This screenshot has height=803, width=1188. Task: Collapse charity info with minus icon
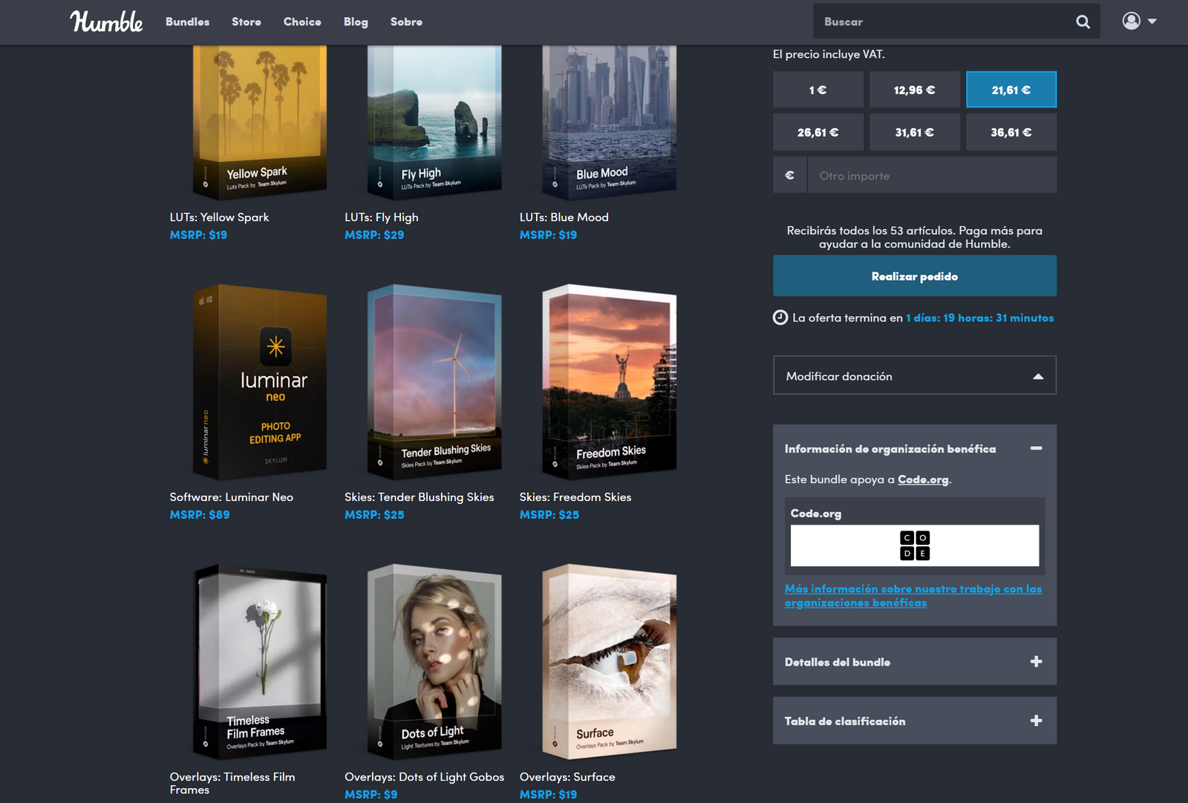1036,448
